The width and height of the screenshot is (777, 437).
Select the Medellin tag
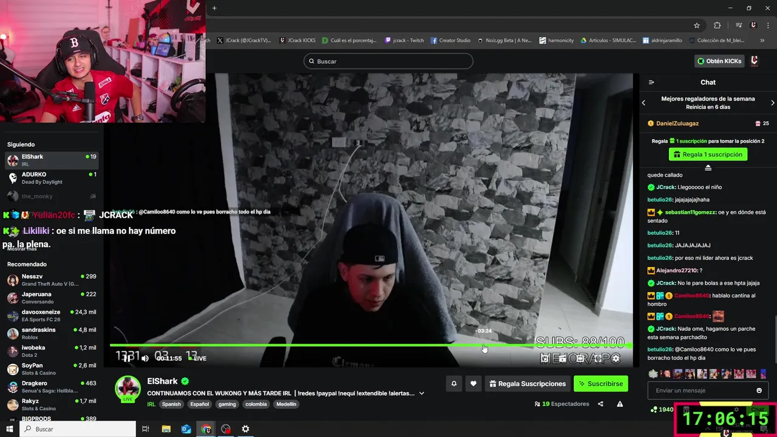point(286,404)
